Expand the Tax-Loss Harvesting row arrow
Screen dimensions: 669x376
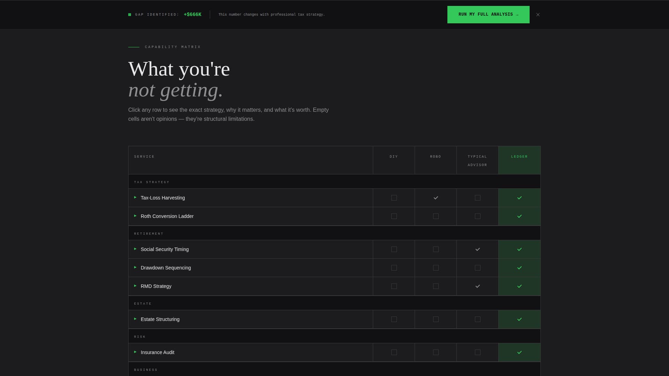pyautogui.click(x=135, y=197)
